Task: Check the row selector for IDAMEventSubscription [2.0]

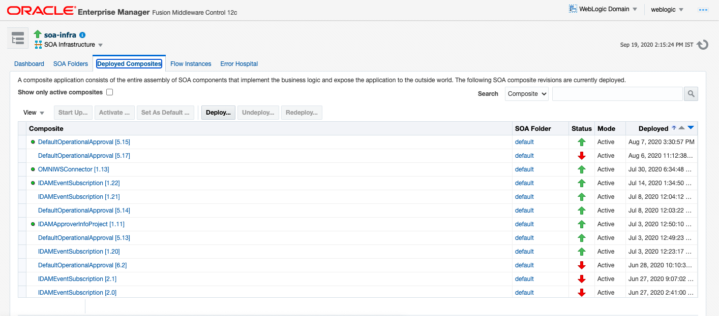Action: click(23, 292)
